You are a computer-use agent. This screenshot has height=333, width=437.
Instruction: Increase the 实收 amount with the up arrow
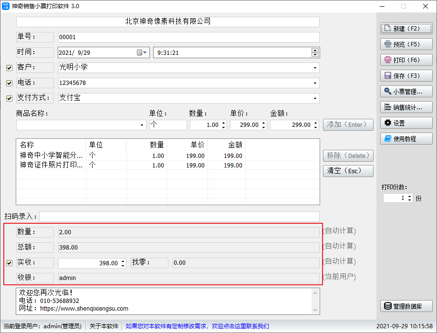(x=123, y=261)
